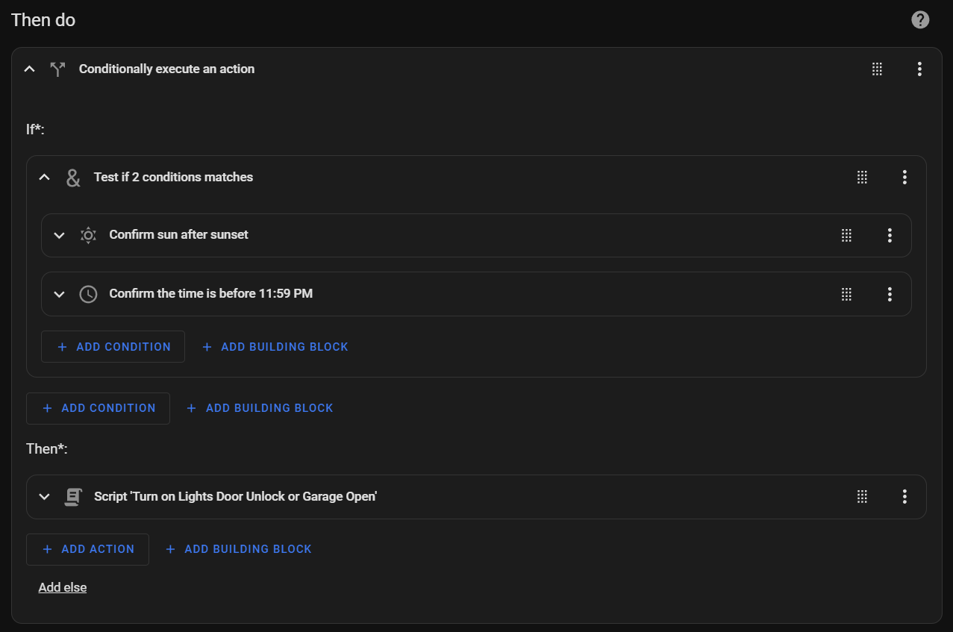Click Add Building Block next to Add Action
The height and width of the screenshot is (632, 953).
click(x=239, y=549)
